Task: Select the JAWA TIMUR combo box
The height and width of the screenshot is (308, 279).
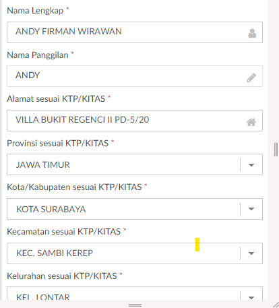Action: 135,164
